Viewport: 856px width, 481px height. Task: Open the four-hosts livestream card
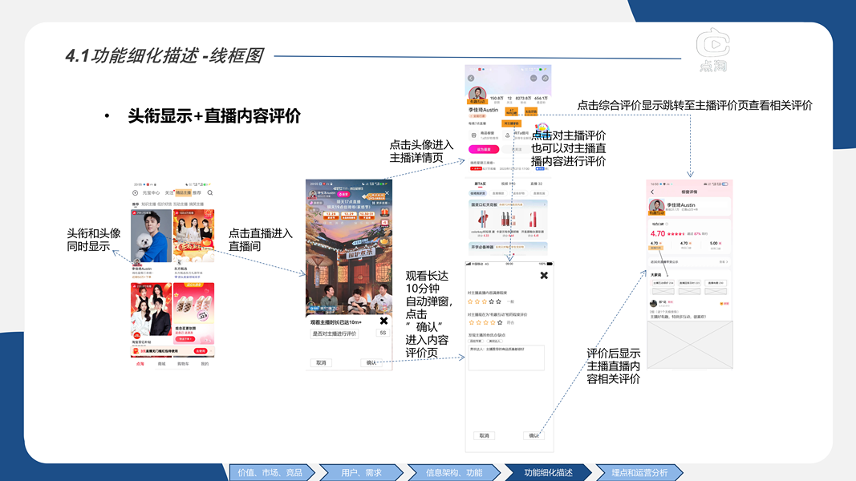pos(151,309)
